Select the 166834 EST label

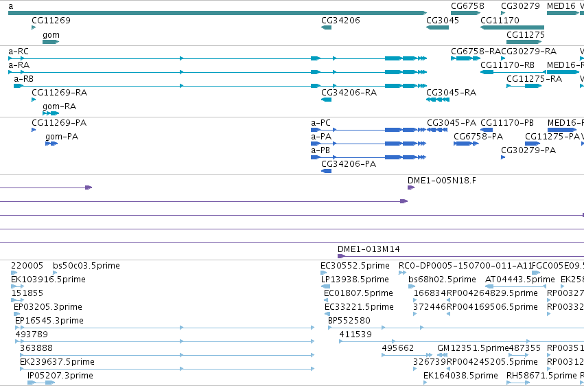pyautogui.click(x=430, y=293)
